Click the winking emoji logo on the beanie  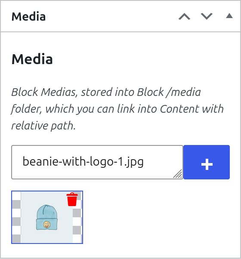click(x=47, y=224)
